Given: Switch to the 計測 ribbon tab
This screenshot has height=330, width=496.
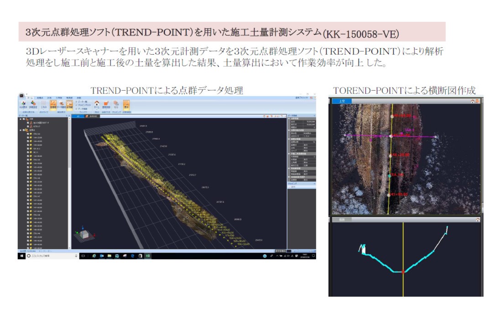Looking at the screenshot, I should point(49,98).
